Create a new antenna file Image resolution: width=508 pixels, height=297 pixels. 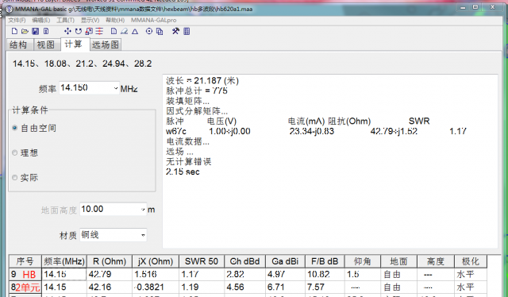click(14, 31)
